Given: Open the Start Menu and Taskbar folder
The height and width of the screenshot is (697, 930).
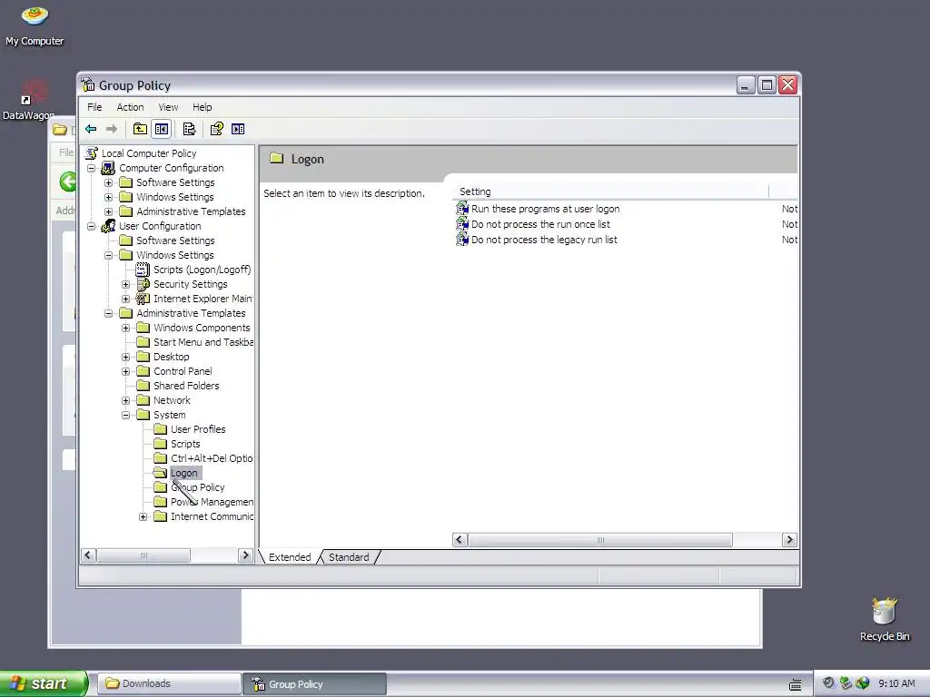Looking at the screenshot, I should coord(195,342).
